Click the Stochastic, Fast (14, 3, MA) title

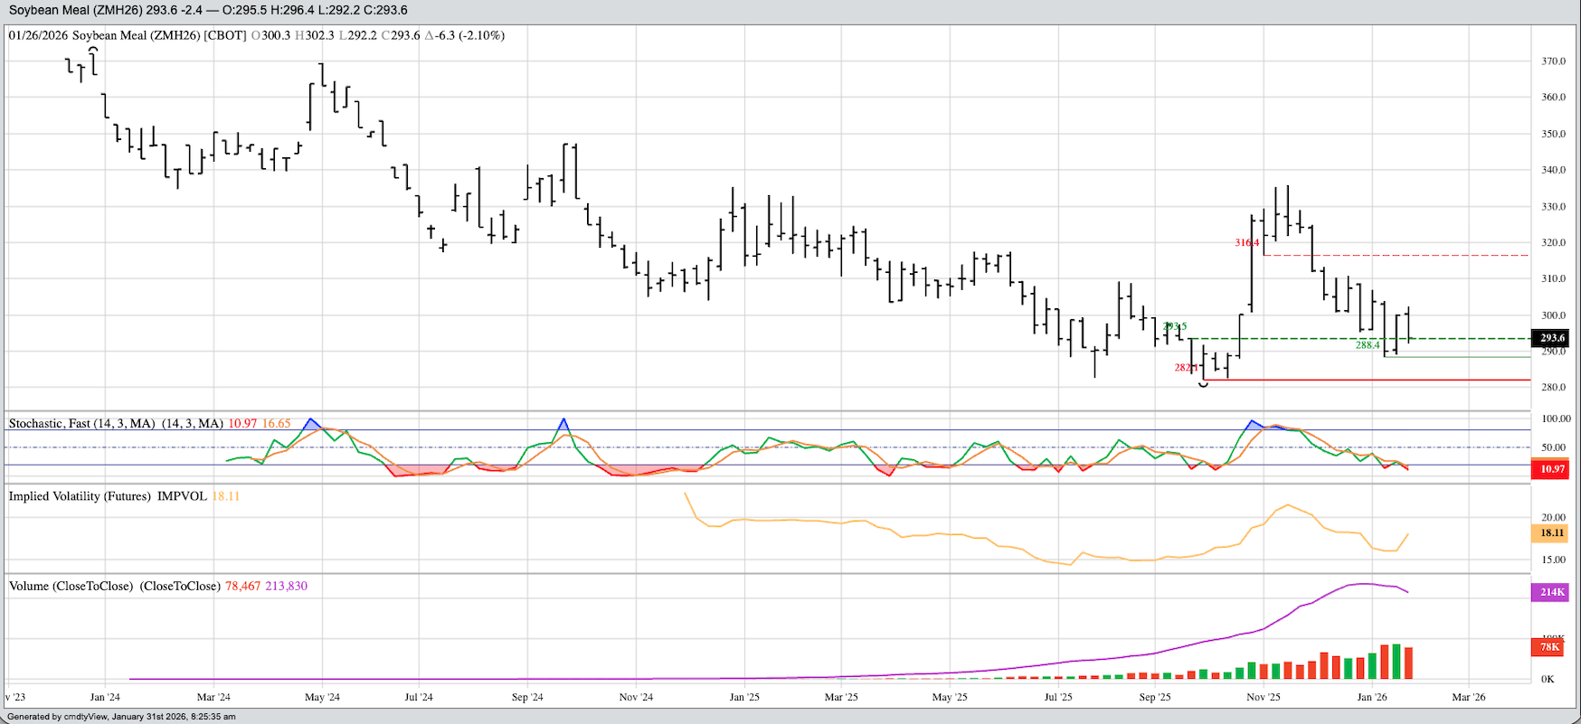(x=116, y=423)
